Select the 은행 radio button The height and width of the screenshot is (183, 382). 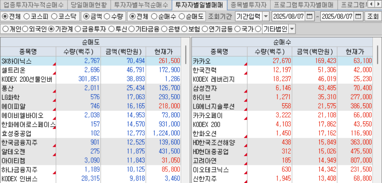(x=164, y=29)
